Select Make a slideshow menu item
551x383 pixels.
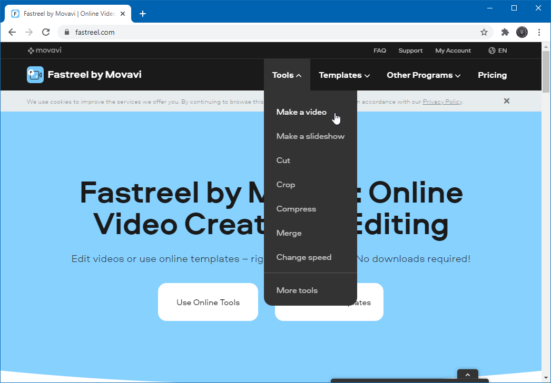click(310, 136)
